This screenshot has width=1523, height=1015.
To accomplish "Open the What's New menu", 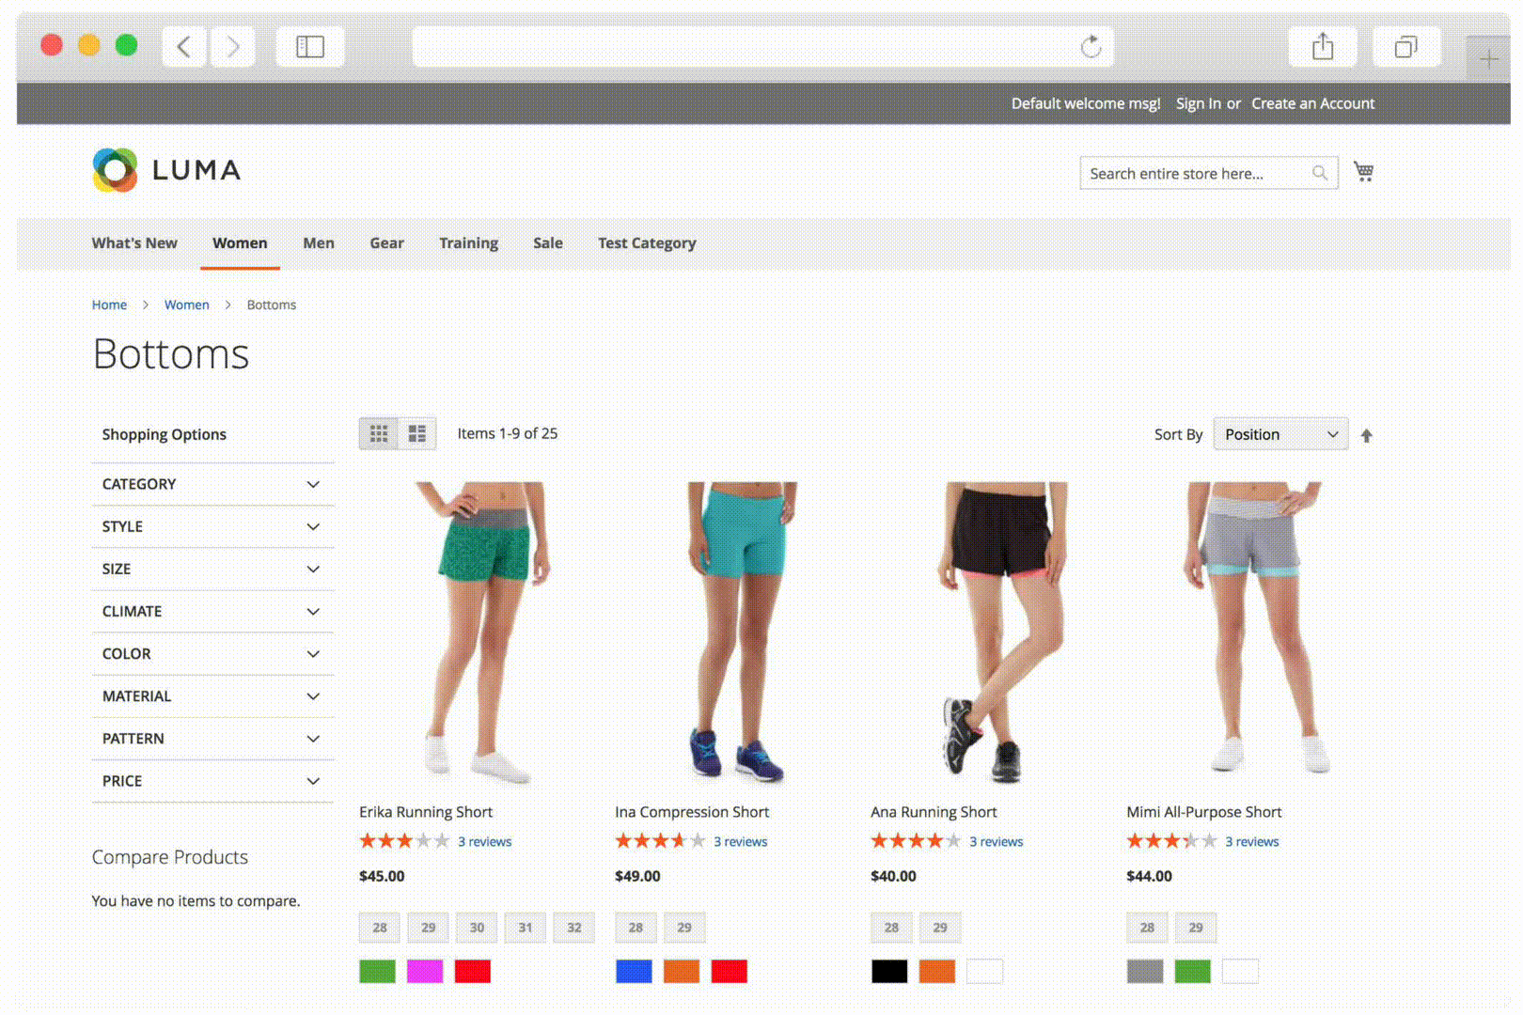I will (134, 242).
